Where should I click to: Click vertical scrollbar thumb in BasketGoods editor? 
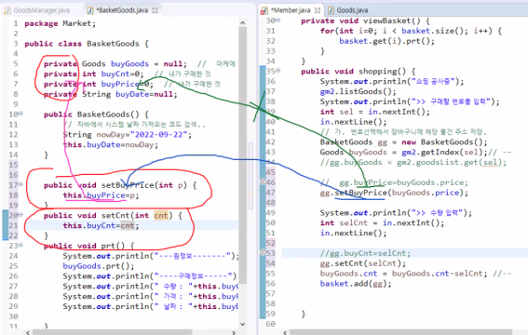pos(242,154)
